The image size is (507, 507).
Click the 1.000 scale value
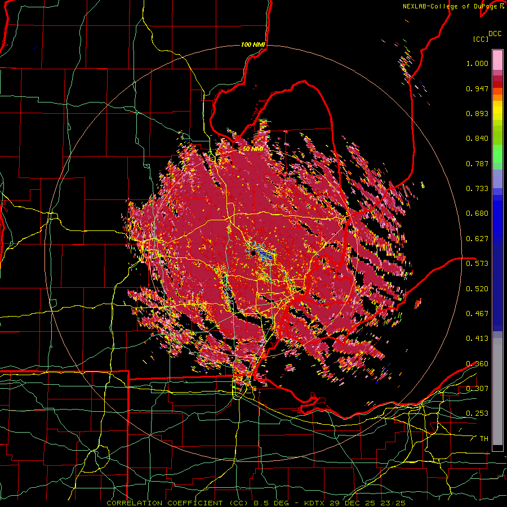(477, 64)
